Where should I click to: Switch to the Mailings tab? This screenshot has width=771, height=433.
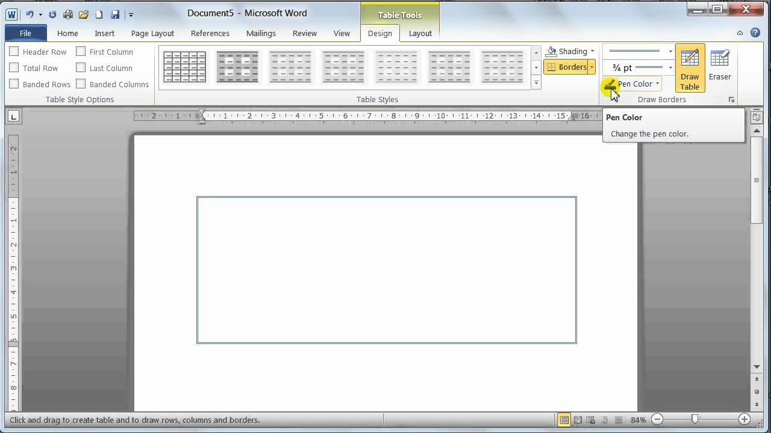(x=261, y=33)
